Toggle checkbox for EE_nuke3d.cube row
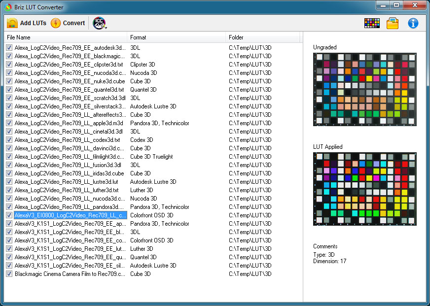 [x=9, y=81]
